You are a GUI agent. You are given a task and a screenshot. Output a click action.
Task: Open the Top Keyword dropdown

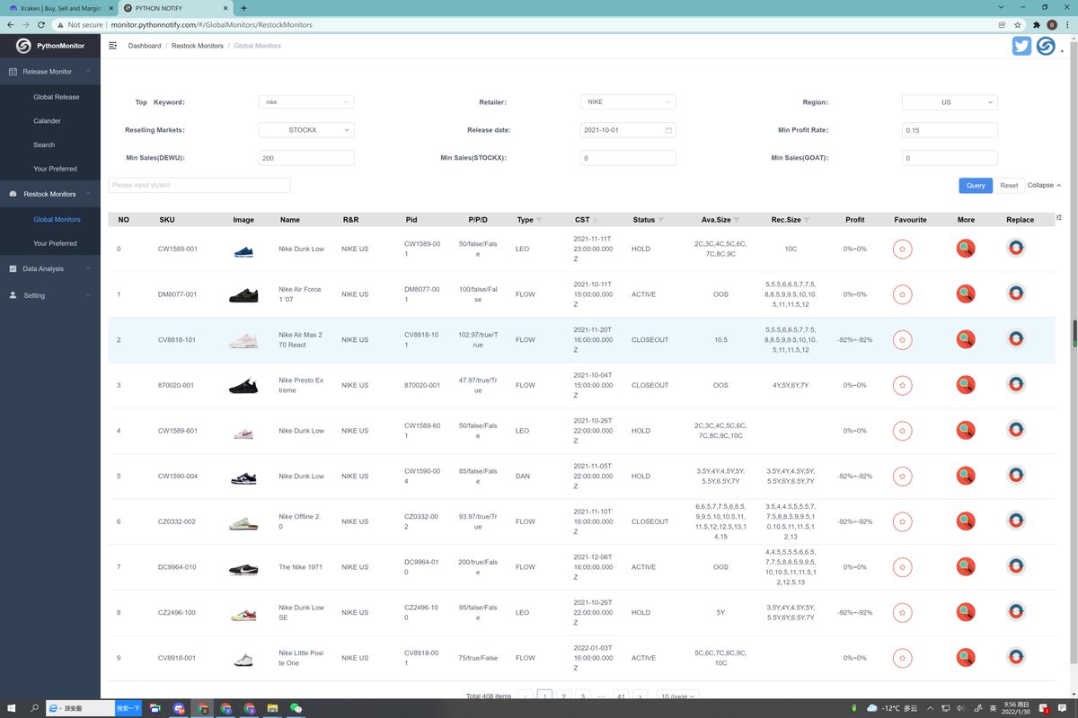306,102
